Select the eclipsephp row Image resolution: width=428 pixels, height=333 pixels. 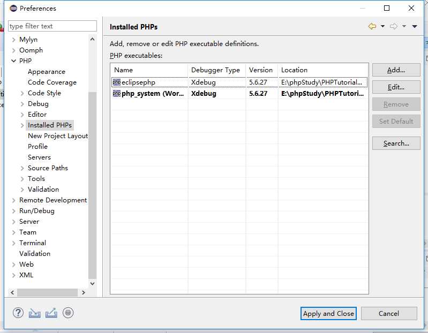click(239, 82)
